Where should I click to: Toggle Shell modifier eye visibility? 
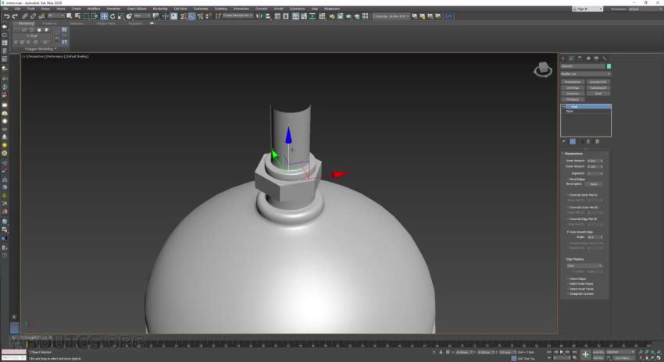click(x=564, y=107)
